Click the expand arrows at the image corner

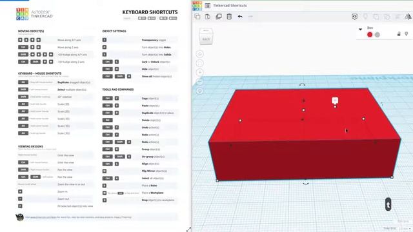pyautogui.click(x=188, y=229)
